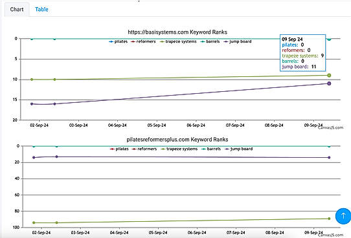Click the 03-Sep-24 axis label in pilatesreformersplus chart
The width and height of the screenshot is (351, 238).
pyautogui.click(x=80, y=233)
